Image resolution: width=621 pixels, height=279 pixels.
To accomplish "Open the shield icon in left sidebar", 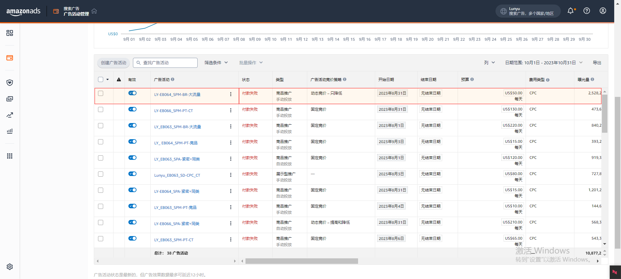I will pos(10,83).
